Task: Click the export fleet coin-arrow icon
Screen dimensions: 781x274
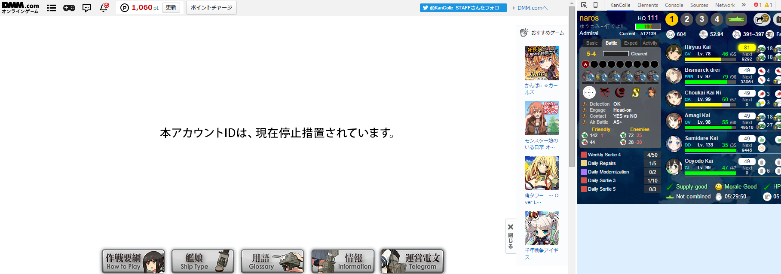Action: 762,19
